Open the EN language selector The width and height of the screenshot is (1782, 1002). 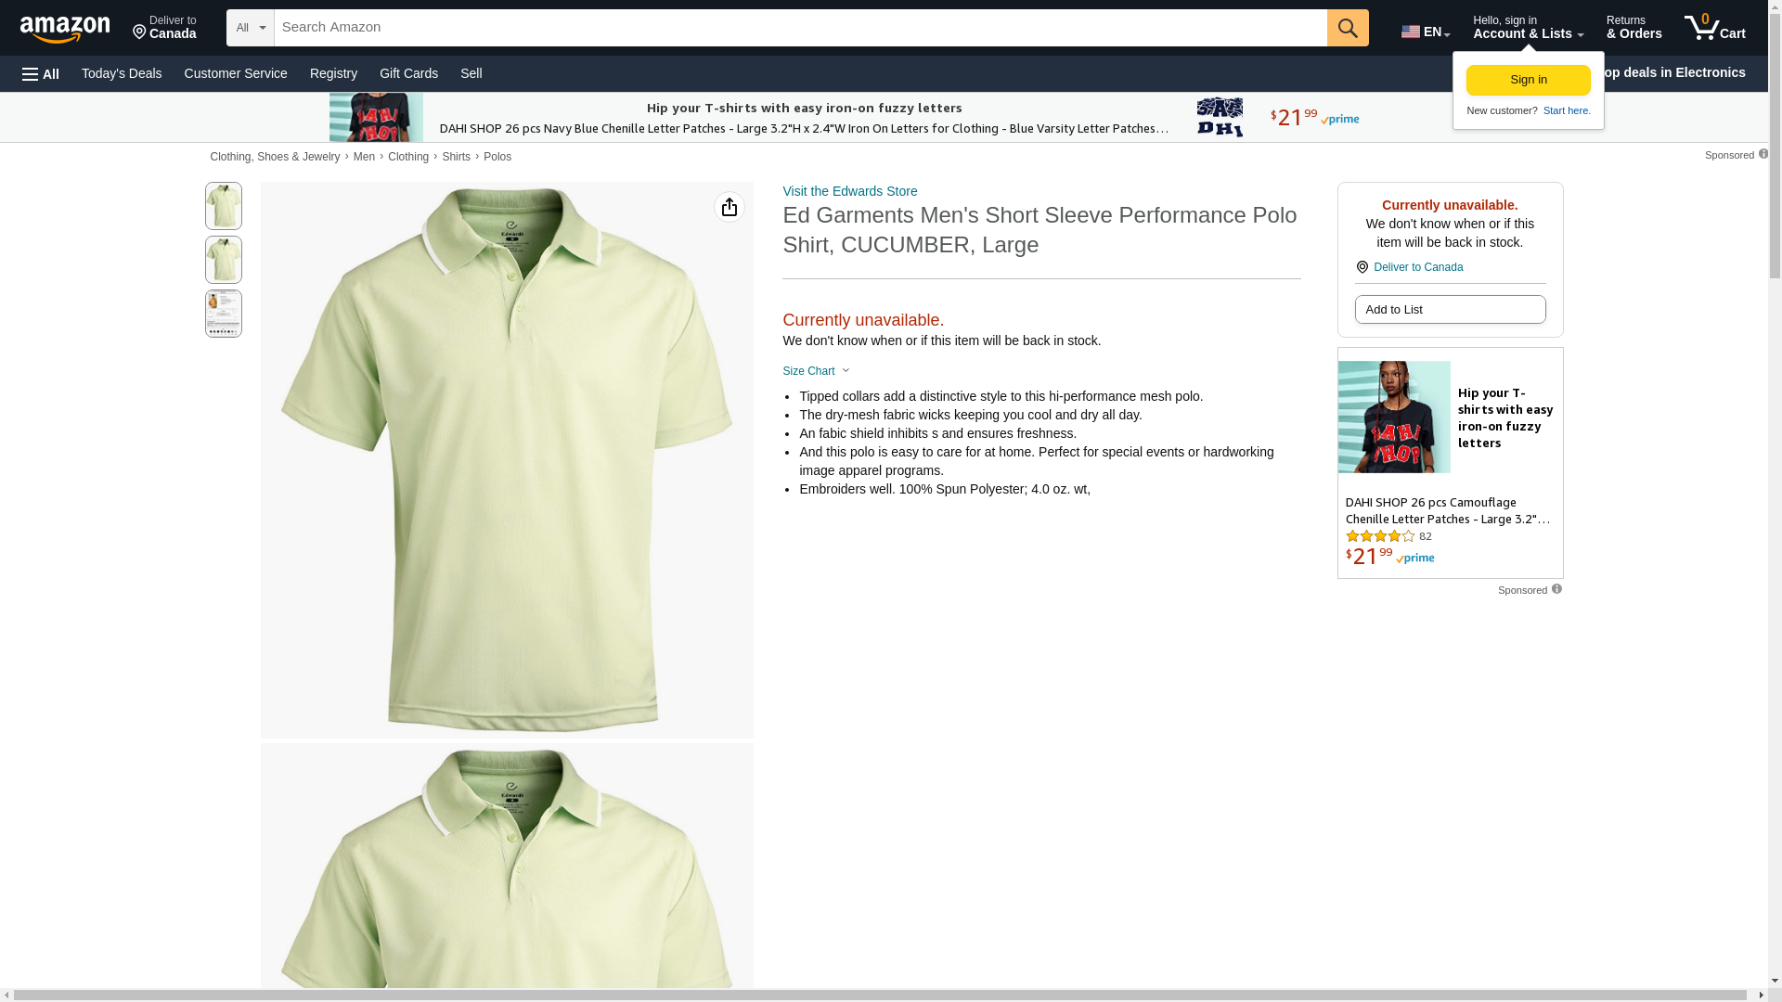(x=1426, y=32)
